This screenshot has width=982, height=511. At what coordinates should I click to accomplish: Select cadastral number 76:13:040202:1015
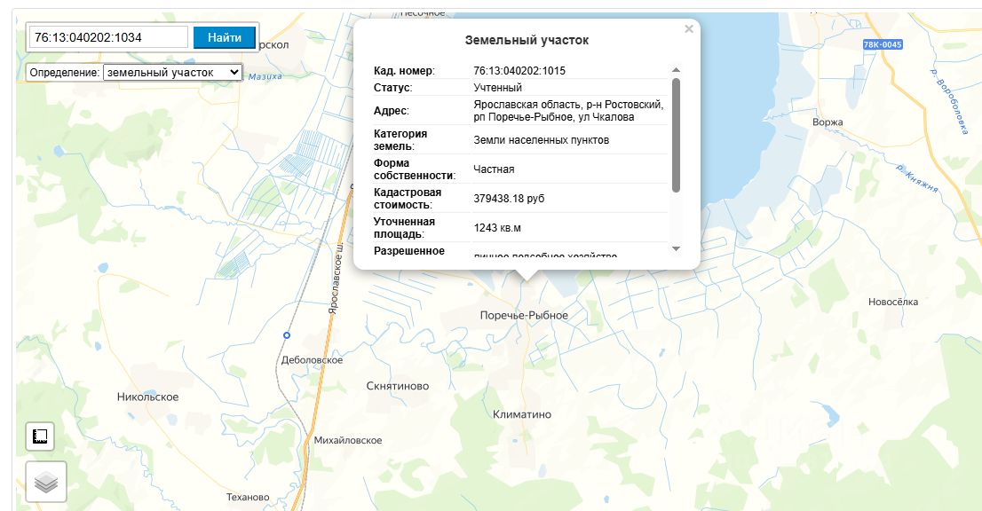tap(519, 71)
